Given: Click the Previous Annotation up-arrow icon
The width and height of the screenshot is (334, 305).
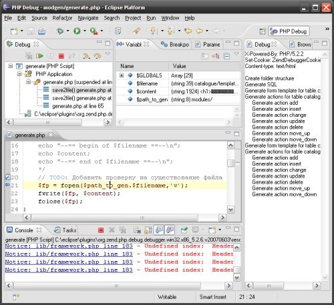Looking at the screenshot, I should 170,31.
